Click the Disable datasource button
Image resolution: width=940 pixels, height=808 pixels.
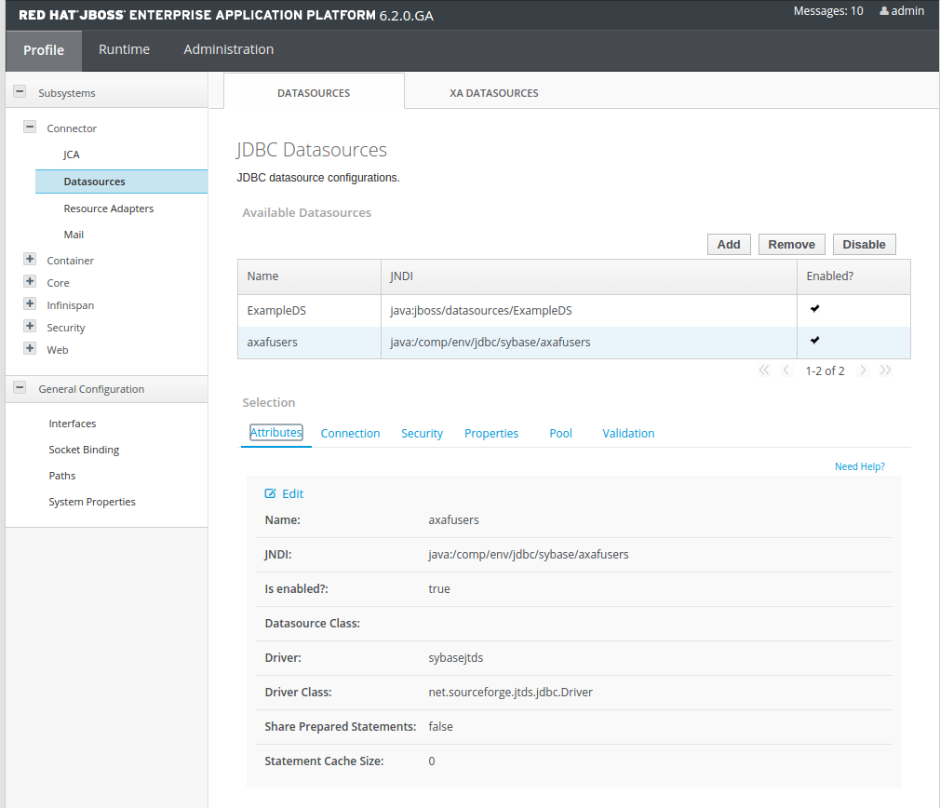pyautogui.click(x=864, y=245)
